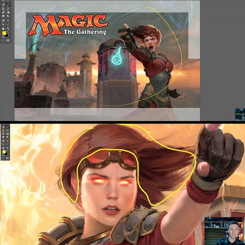Select the Eraser tool in the bottom window's toolbar
245x245 pixels.
(x=3, y=134)
